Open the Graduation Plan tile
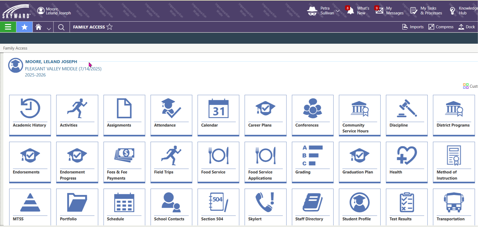Viewport: 478px width, 227px height. click(360, 162)
